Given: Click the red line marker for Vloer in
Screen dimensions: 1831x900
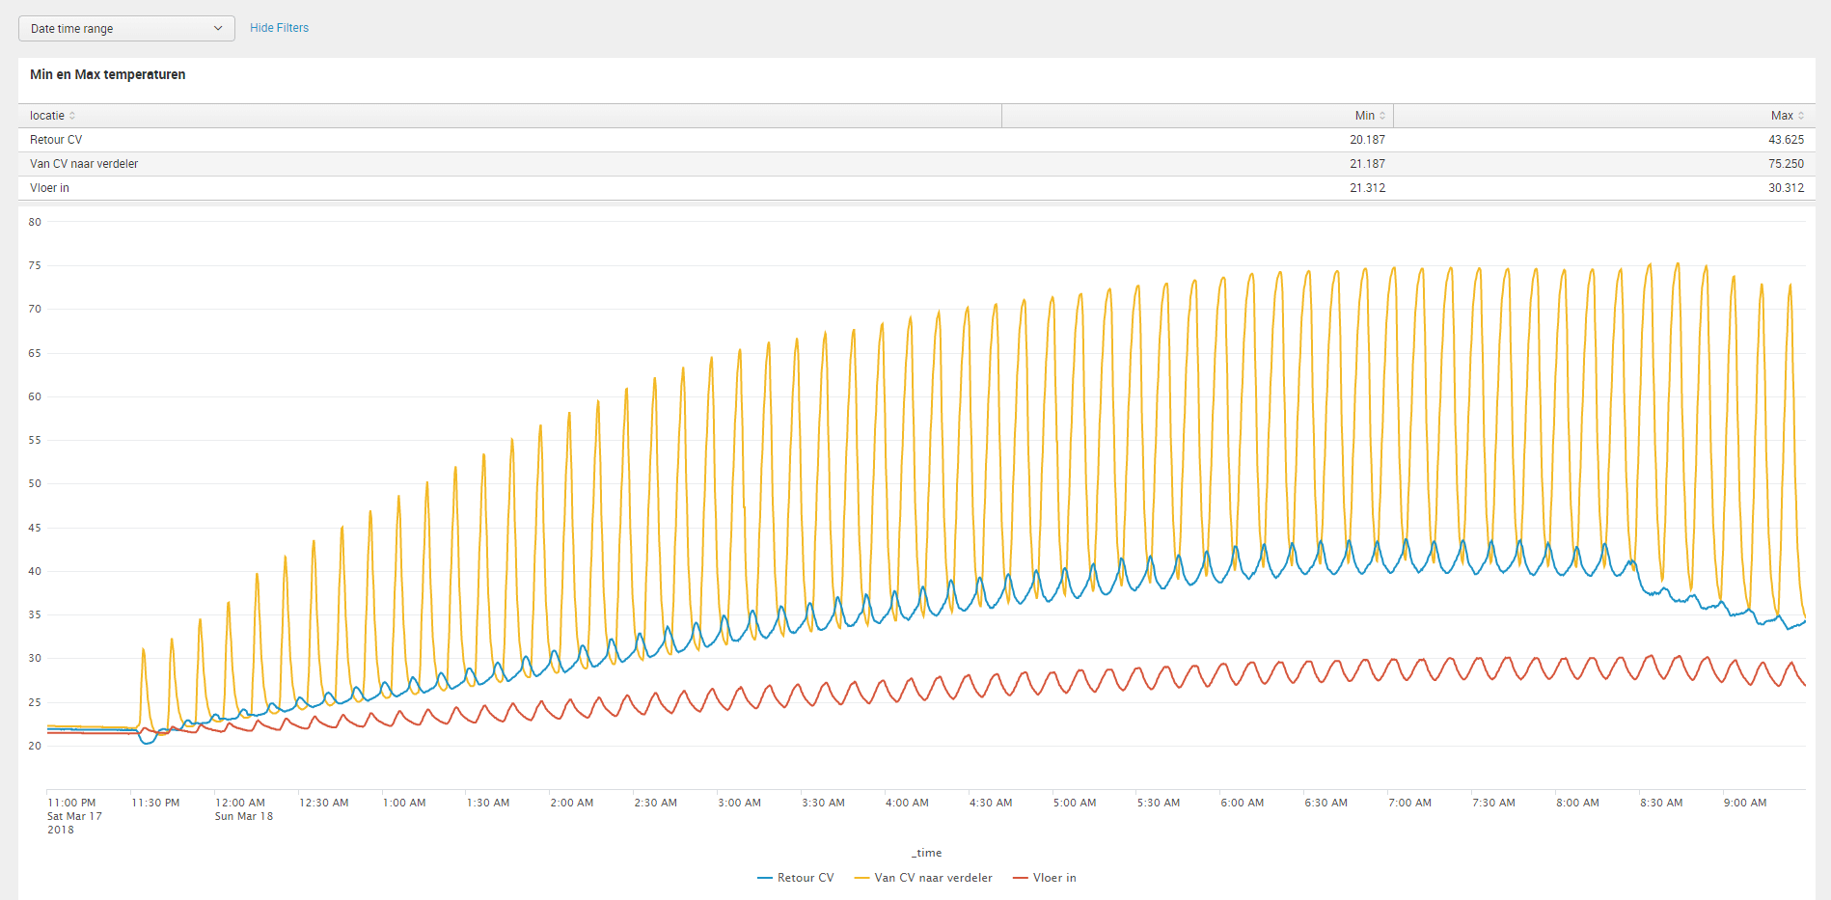Looking at the screenshot, I should pyautogui.click(x=1020, y=878).
